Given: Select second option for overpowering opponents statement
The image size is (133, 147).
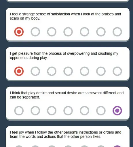Looking at the screenshot, I should click(35, 71).
